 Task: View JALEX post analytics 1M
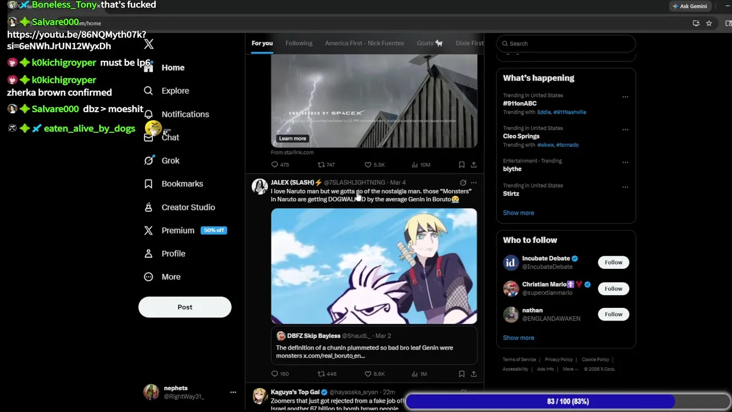419,374
